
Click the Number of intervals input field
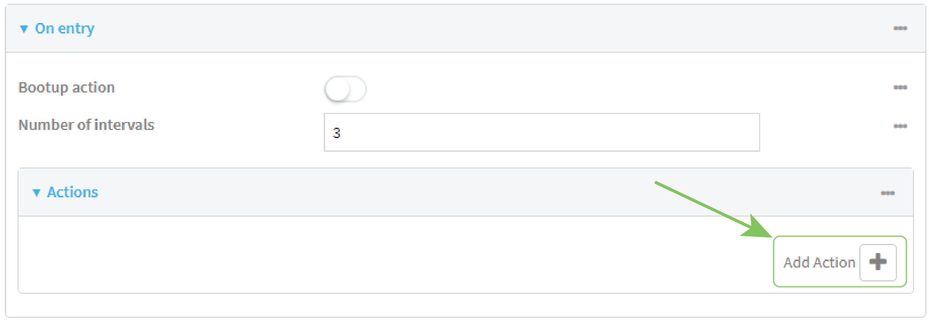[x=541, y=132]
